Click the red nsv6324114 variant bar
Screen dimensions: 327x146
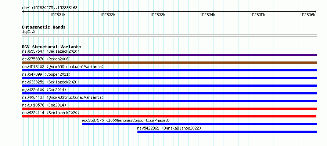169,116
